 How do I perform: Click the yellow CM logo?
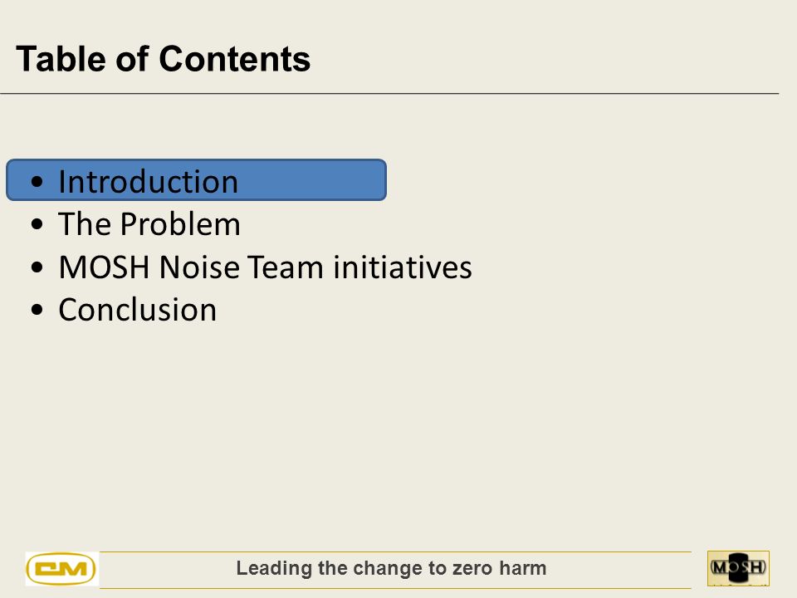[x=61, y=568]
